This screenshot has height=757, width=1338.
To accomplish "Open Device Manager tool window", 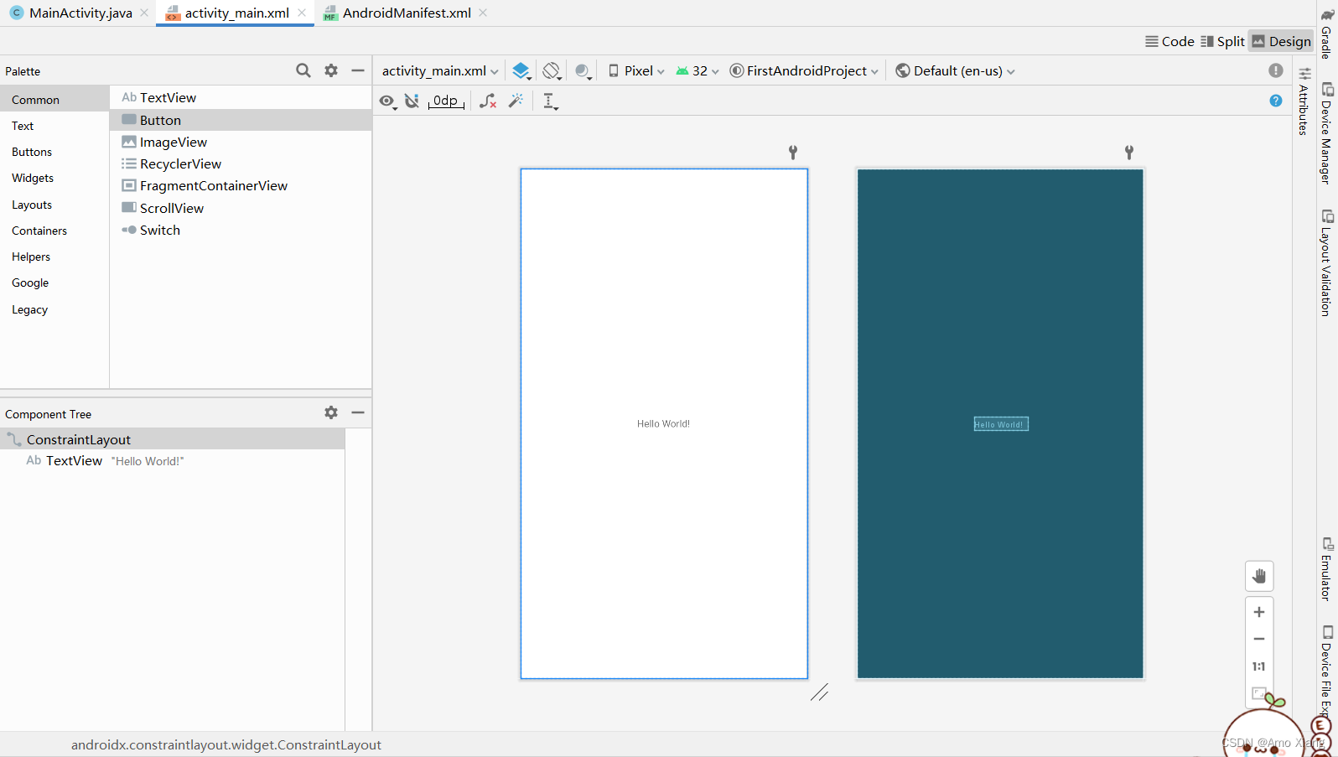I will [x=1326, y=133].
